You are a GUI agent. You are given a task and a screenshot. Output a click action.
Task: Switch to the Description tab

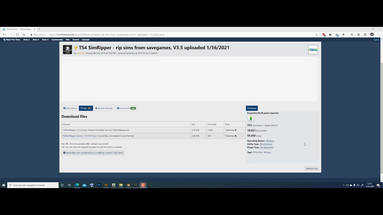click(x=70, y=108)
